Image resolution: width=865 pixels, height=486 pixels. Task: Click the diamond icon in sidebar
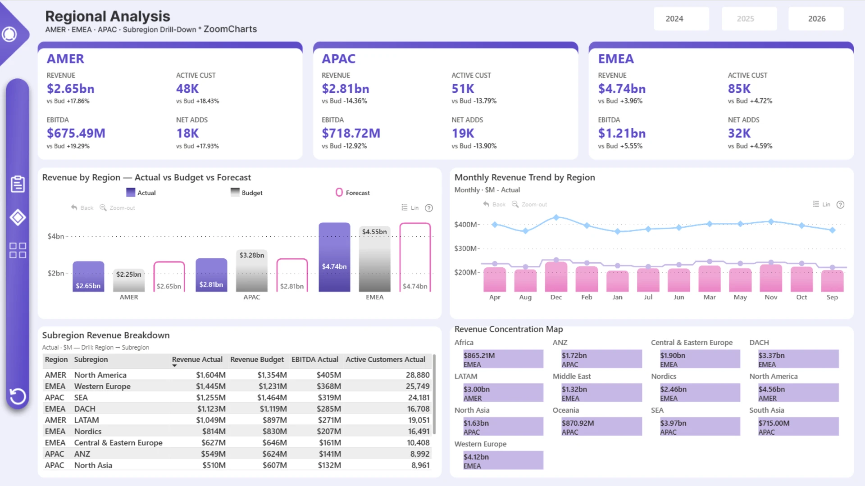(18, 218)
